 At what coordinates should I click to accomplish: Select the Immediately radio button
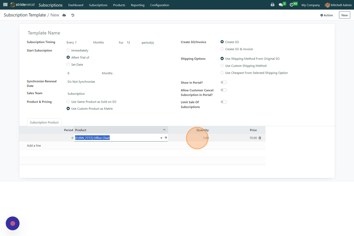coord(68,50)
